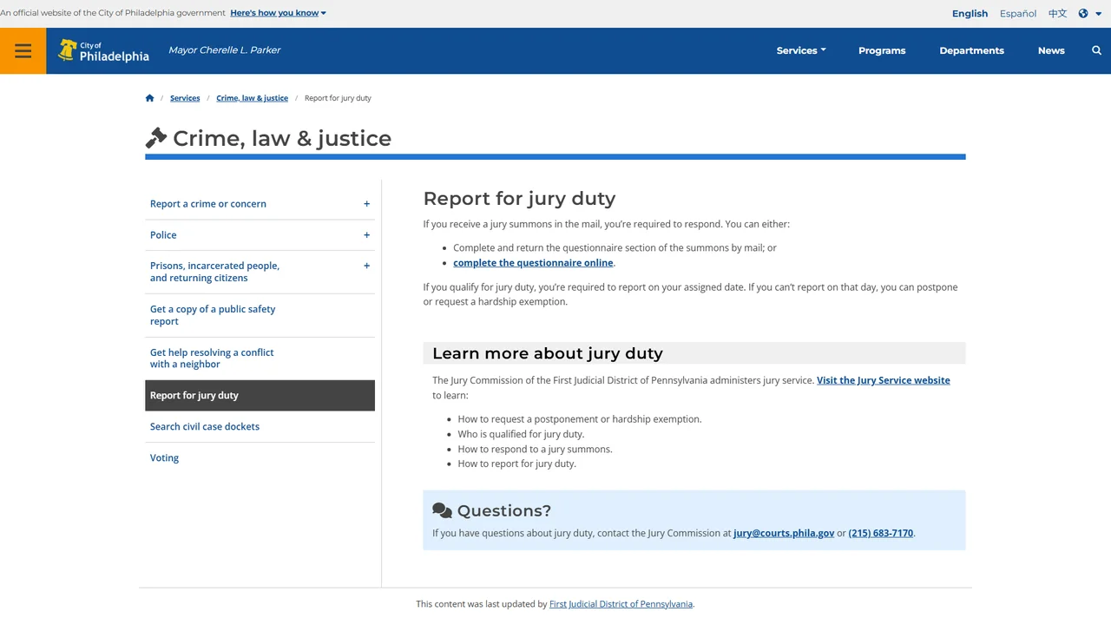Click the 'Questions?' heading

(504, 511)
